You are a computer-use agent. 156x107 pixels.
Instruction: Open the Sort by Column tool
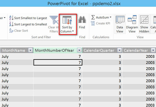(67, 24)
